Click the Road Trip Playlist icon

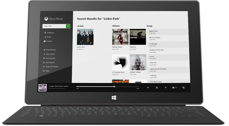coord(43,67)
